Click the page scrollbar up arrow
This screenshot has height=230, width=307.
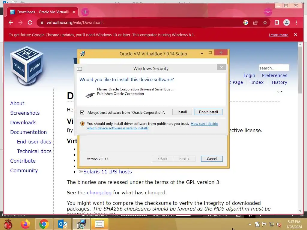tap(300, 45)
